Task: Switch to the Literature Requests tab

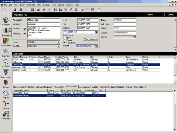Action: click(44, 87)
